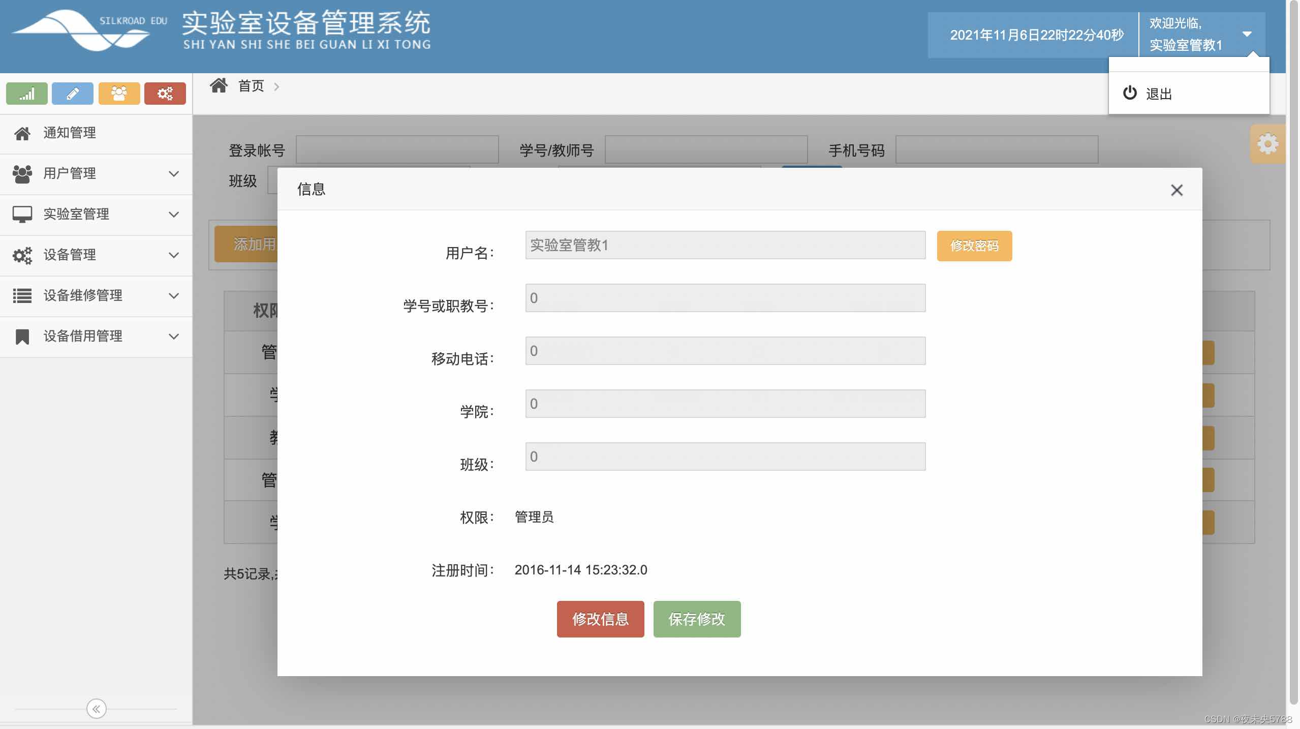Close the 信息 dialog
This screenshot has height=729, width=1300.
pyautogui.click(x=1177, y=190)
